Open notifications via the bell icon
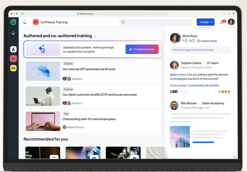 (x=221, y=22)
